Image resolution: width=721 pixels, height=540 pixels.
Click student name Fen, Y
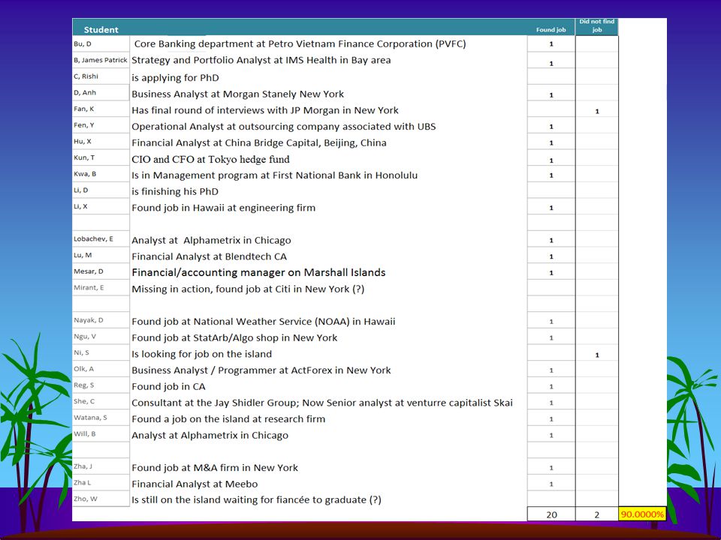83,125
